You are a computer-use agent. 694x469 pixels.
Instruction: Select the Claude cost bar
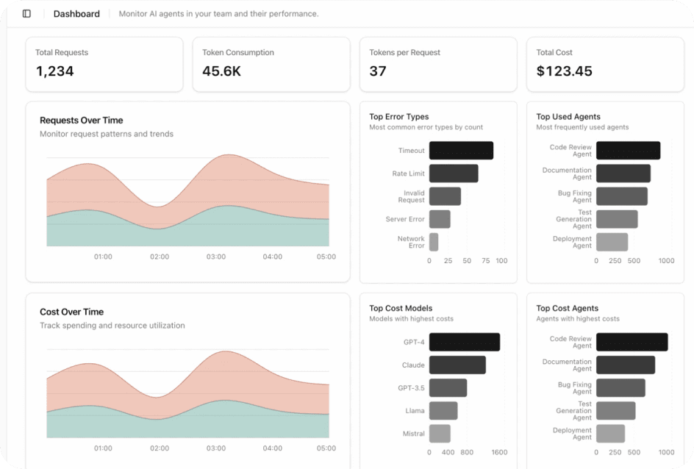(457, 365)
